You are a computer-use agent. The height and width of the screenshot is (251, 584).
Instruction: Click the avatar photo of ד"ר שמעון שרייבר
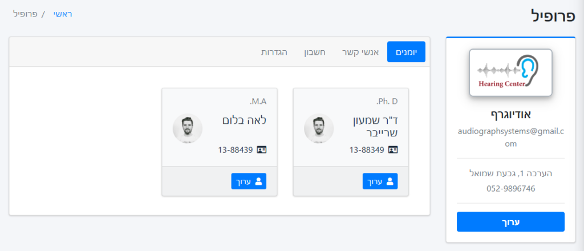click(319, 128)
